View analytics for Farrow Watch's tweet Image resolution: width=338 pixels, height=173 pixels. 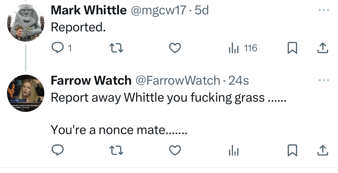(233, 151)
